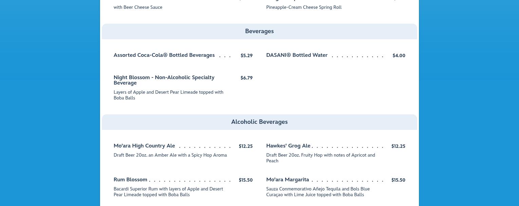The image size is (519, 206).
Task: Click the Beverages section header
Action: coord(259,31)
